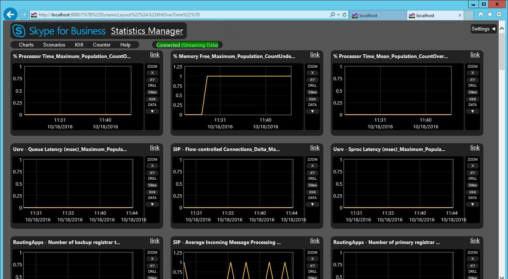Open the KHI menu
Image resolution: width=508 pixels, height=279 pixels.
click(x=79, y=45)
